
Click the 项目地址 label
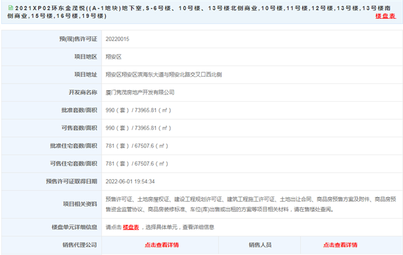pyautogui.click(x=86, y=75)
